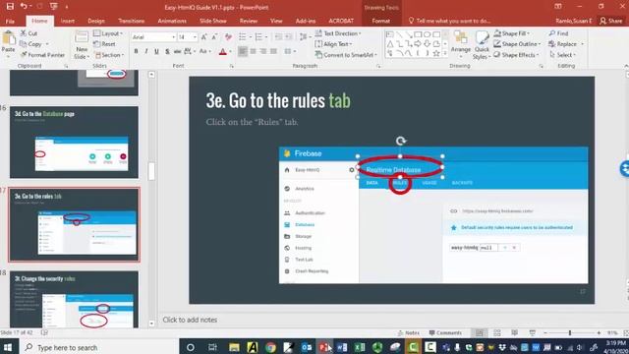The height and width of the screenshot is (354, 629).
Task: Click the Tell me what you want search box
Action: [x=449, y=21]
